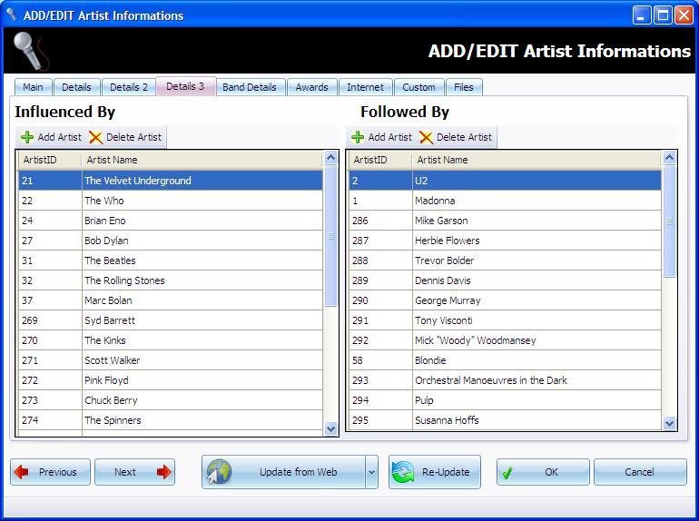Click title bar microphone app icon
This screenshot has height=521, width=699.
12,15
